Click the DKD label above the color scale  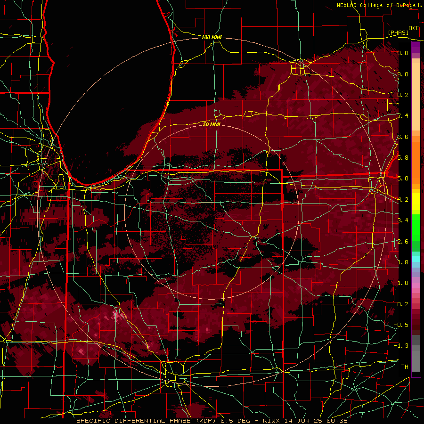tap(414, 28)
